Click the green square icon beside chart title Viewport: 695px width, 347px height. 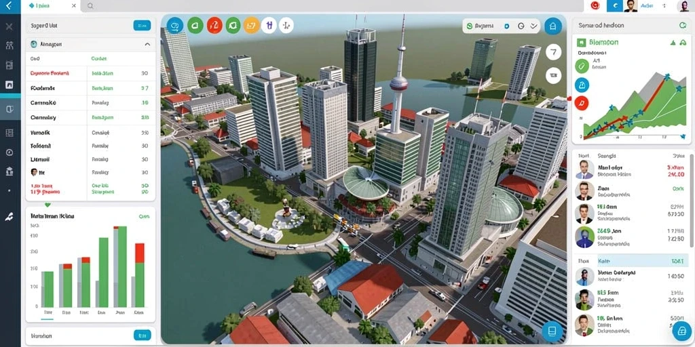tap(582, 43)
